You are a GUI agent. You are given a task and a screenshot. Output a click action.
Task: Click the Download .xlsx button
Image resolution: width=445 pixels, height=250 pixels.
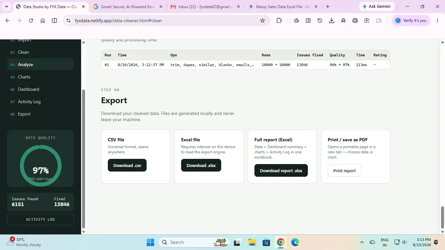pos(201,165)
